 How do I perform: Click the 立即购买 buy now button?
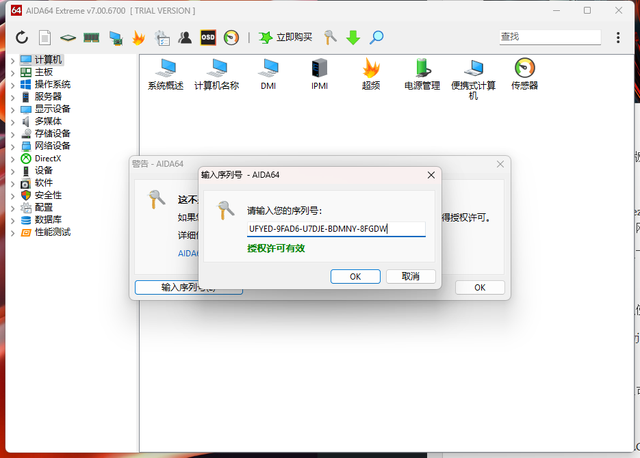pyautogui.click(x=285, y=38)
